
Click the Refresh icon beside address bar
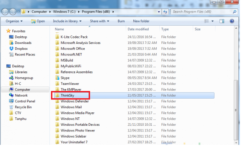[165, 12]
